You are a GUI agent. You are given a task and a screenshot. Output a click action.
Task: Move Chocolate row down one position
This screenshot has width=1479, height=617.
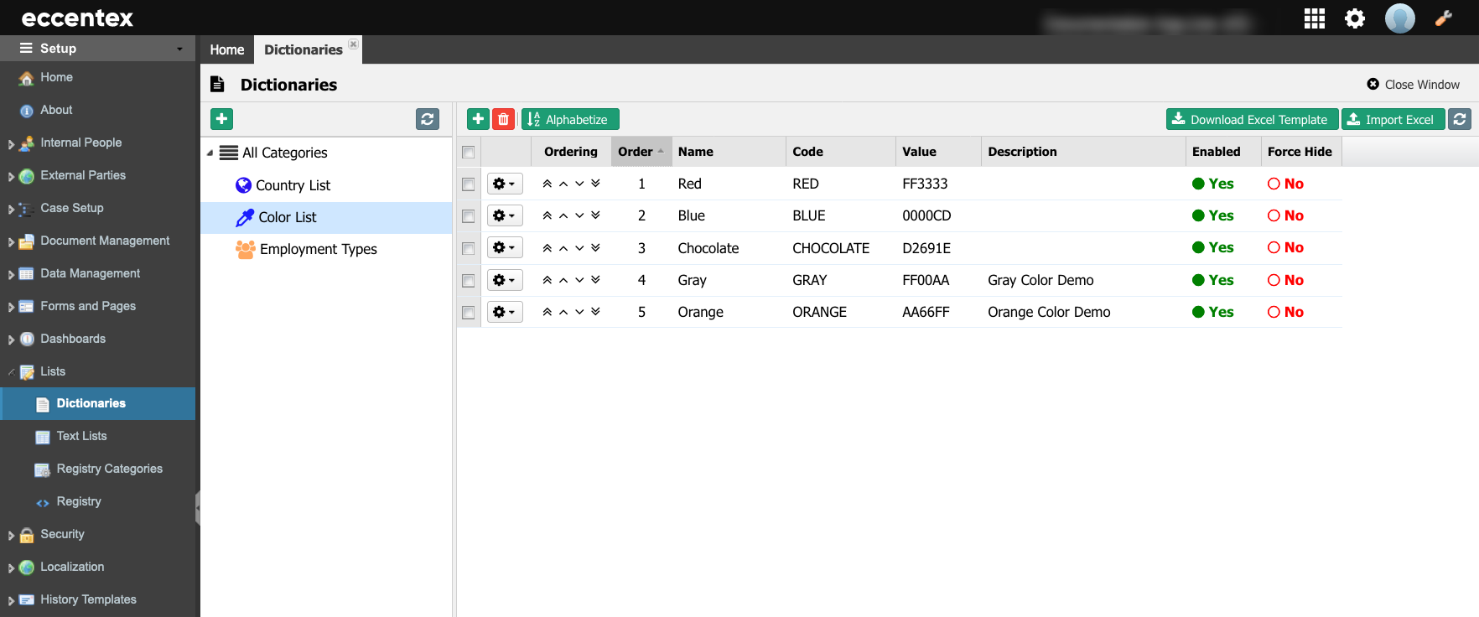(579, 247)
